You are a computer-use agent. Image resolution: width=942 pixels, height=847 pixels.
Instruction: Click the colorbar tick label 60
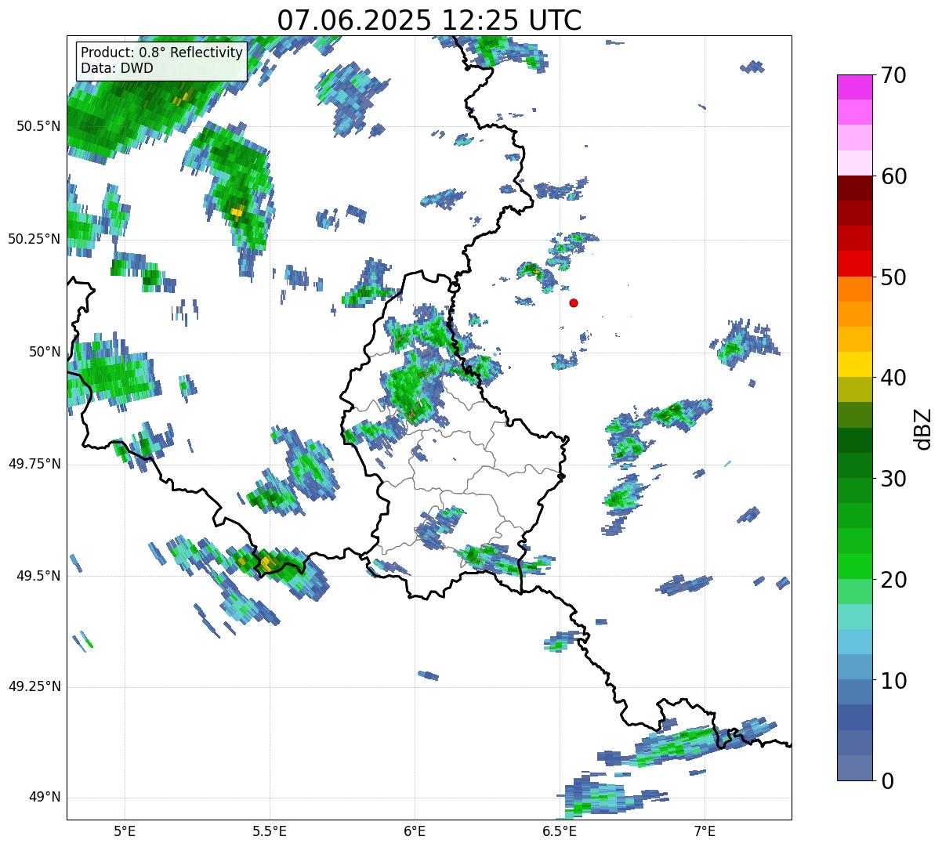[x=894, y=177]
